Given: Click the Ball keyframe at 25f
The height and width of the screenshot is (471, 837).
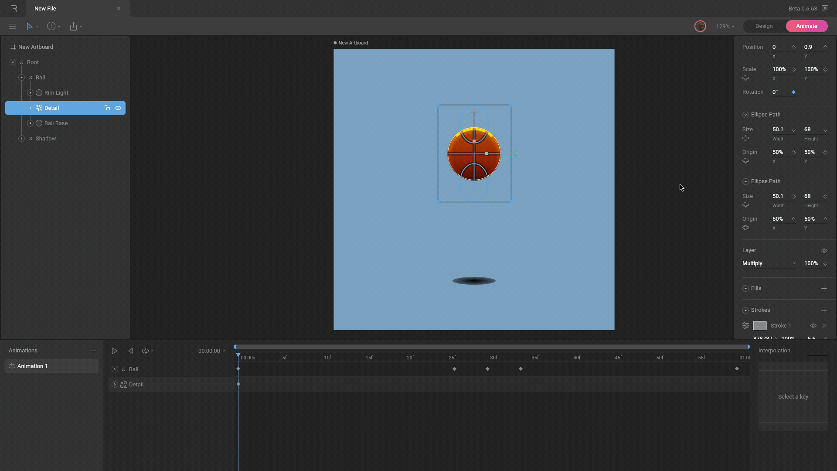Looking at the screenshot, I should coord(454,369).
